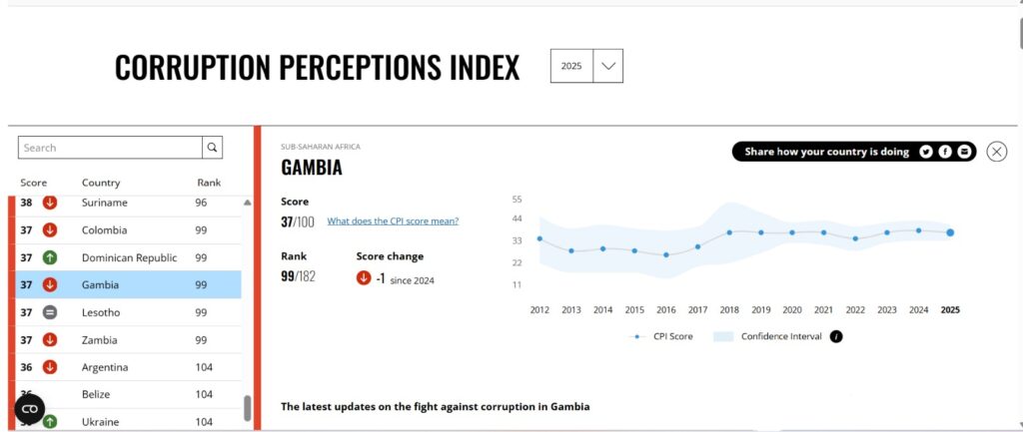Share Gambia's result on Facebook
1023x432 pixels.
pos(945,152)
